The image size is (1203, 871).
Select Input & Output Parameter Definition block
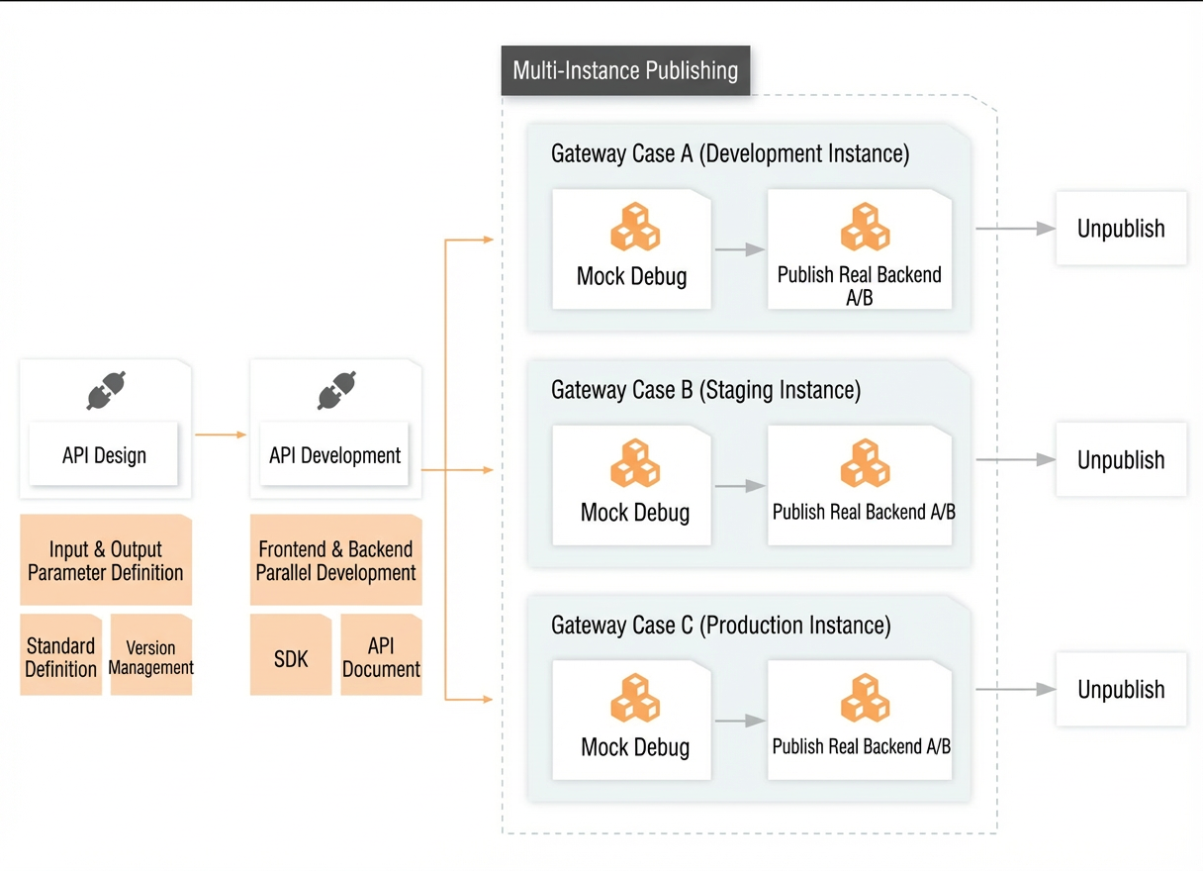(106, 560)
